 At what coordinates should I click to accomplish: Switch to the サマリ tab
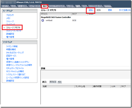13,6
